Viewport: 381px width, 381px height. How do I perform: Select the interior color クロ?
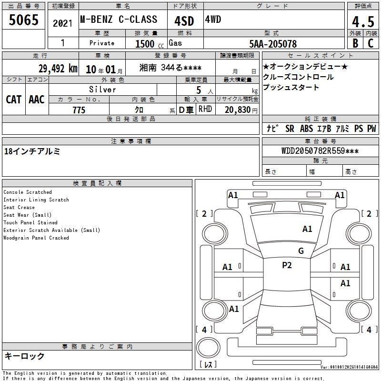tap(139, 110)
